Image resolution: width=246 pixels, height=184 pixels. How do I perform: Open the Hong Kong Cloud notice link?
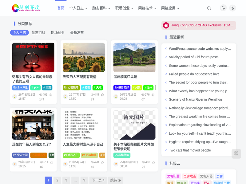(x=202, y=25)
